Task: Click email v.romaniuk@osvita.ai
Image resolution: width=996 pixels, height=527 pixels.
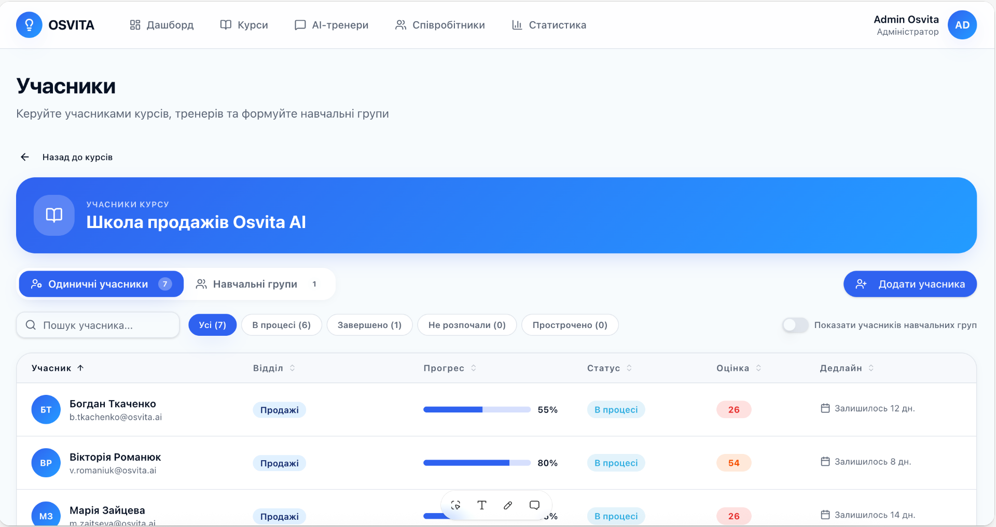Action: (x=113, y=471)
